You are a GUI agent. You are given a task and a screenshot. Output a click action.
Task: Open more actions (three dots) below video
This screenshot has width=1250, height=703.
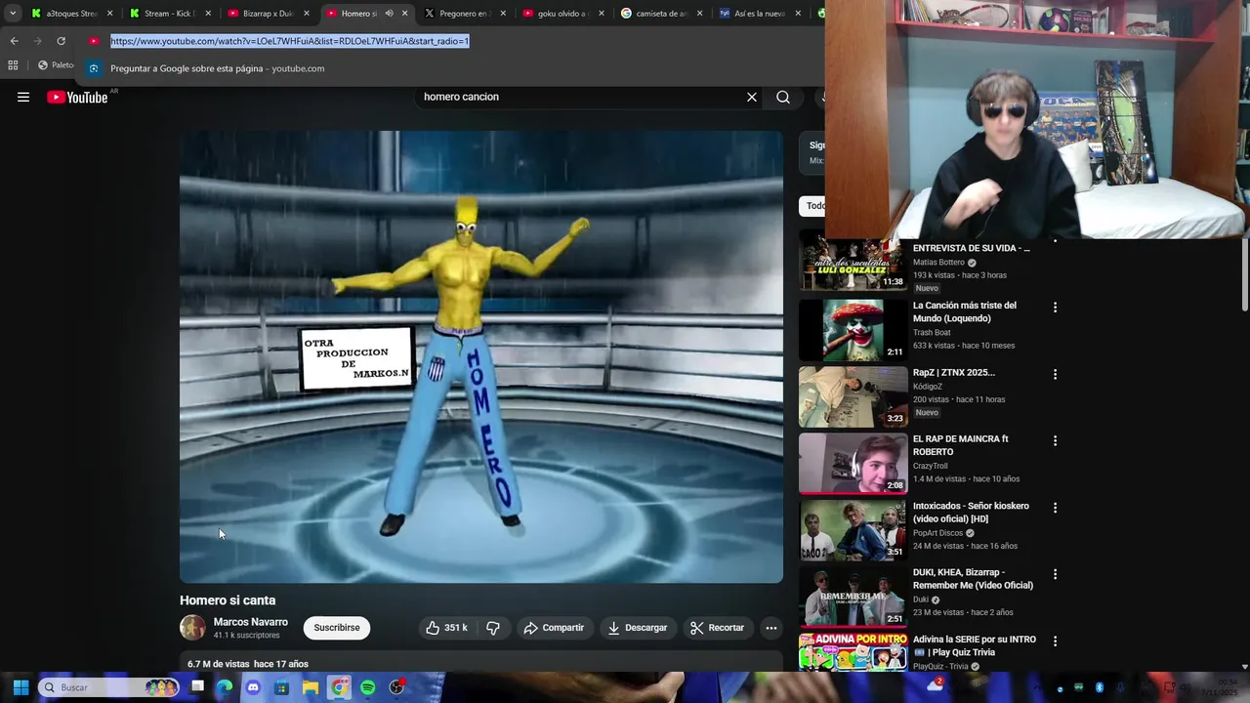771,628
